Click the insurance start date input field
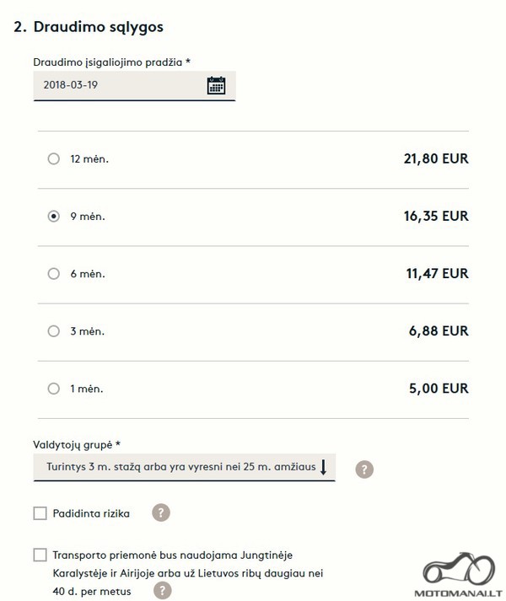 click(x=135, y=86)
